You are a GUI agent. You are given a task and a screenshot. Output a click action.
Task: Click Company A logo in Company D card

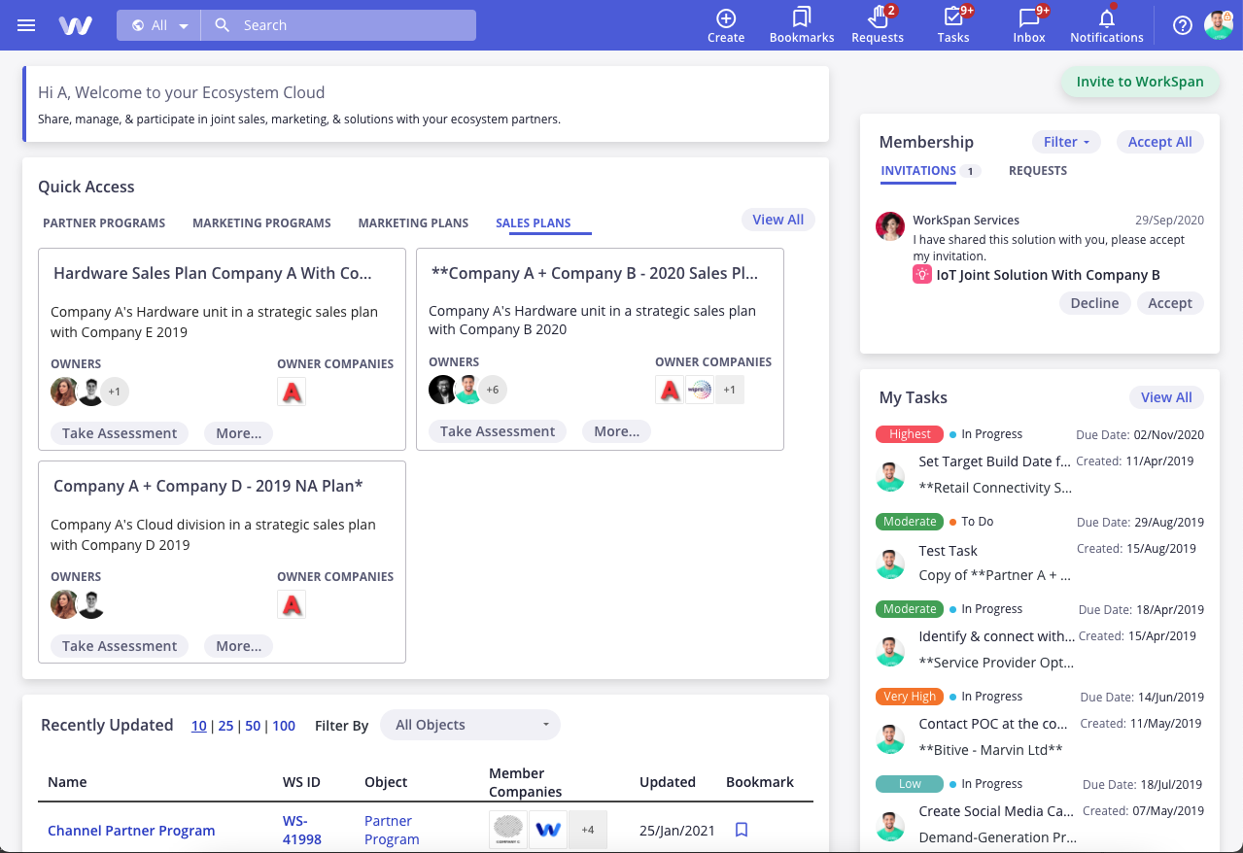292,604
